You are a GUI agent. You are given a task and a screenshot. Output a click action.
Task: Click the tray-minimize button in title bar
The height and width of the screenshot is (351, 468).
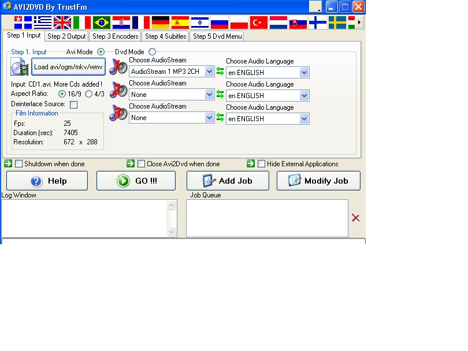click(x=315, y=6)
